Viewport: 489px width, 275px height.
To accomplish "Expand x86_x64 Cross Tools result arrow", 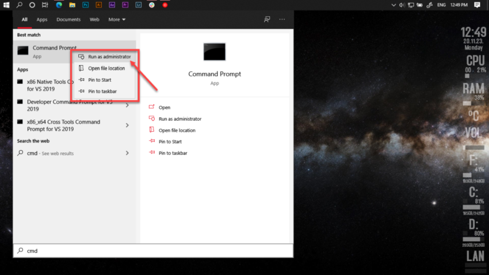I will (x=127, y=125).
